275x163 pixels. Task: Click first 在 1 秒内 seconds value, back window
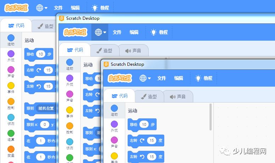click(41, 141)
